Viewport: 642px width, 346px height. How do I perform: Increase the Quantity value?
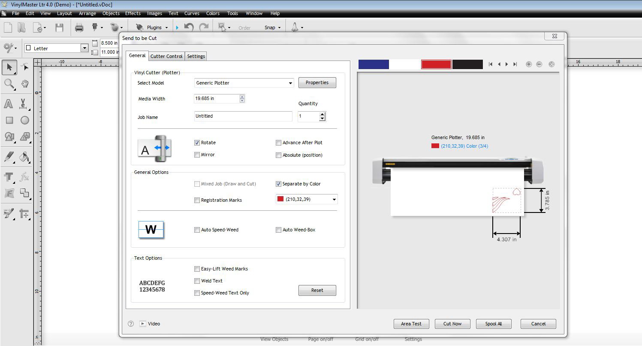coord(323,114)
